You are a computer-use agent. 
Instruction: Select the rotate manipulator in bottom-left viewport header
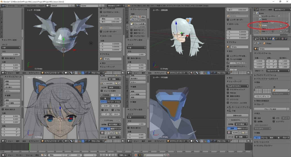[x=86, y=141]
